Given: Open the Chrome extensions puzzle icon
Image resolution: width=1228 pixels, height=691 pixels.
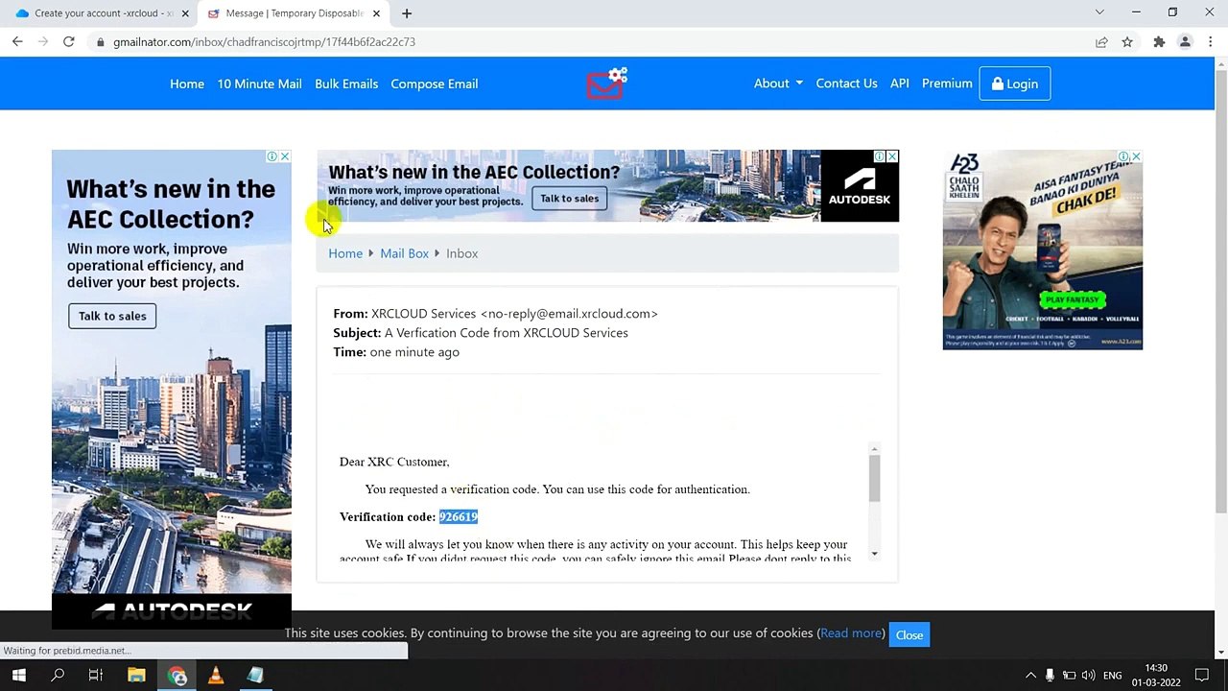Looking at the screenshot, I should 1159,42.
